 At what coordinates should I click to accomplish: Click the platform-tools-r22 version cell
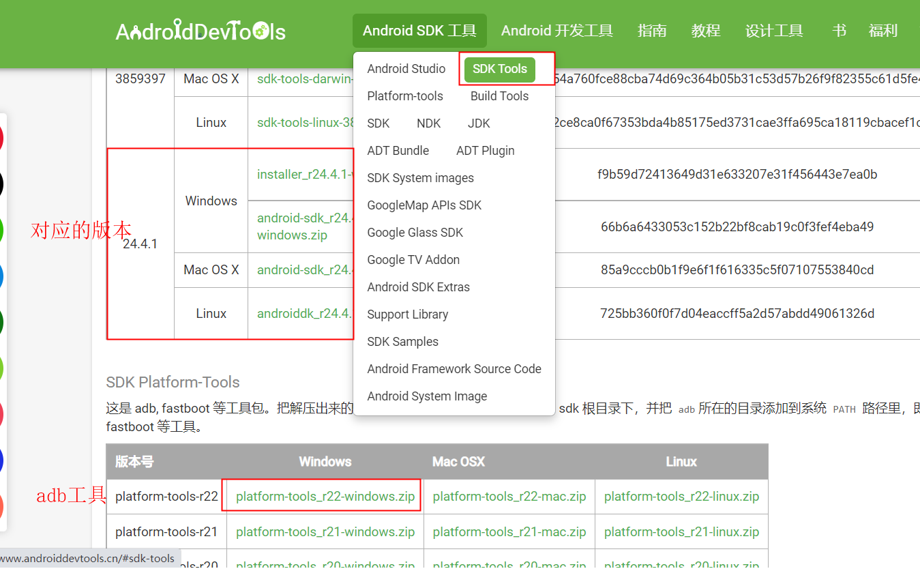coord(166,497)
